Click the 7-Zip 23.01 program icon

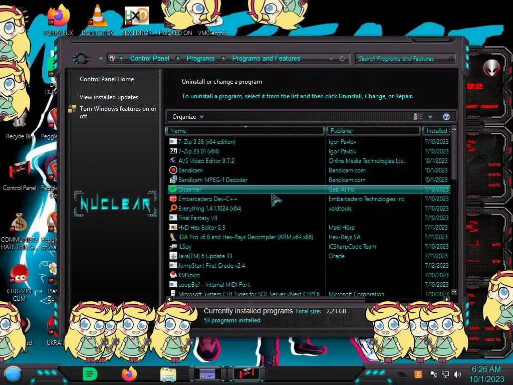coord(173,151)
